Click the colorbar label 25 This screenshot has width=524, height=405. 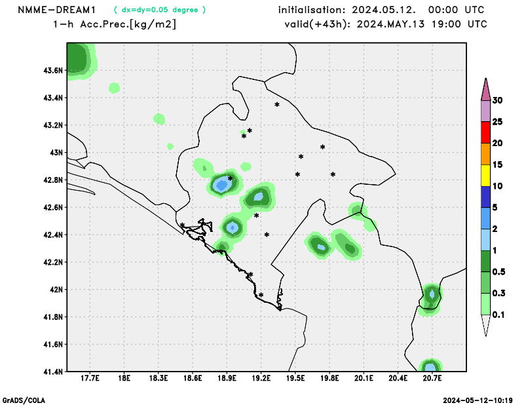497,122
